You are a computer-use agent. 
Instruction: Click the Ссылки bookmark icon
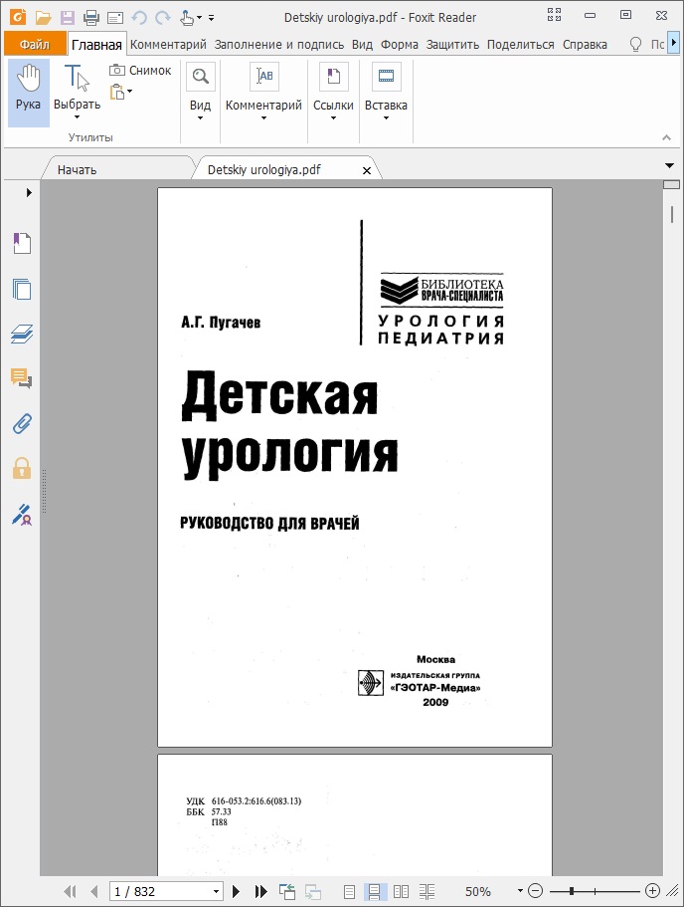(333, 77)
